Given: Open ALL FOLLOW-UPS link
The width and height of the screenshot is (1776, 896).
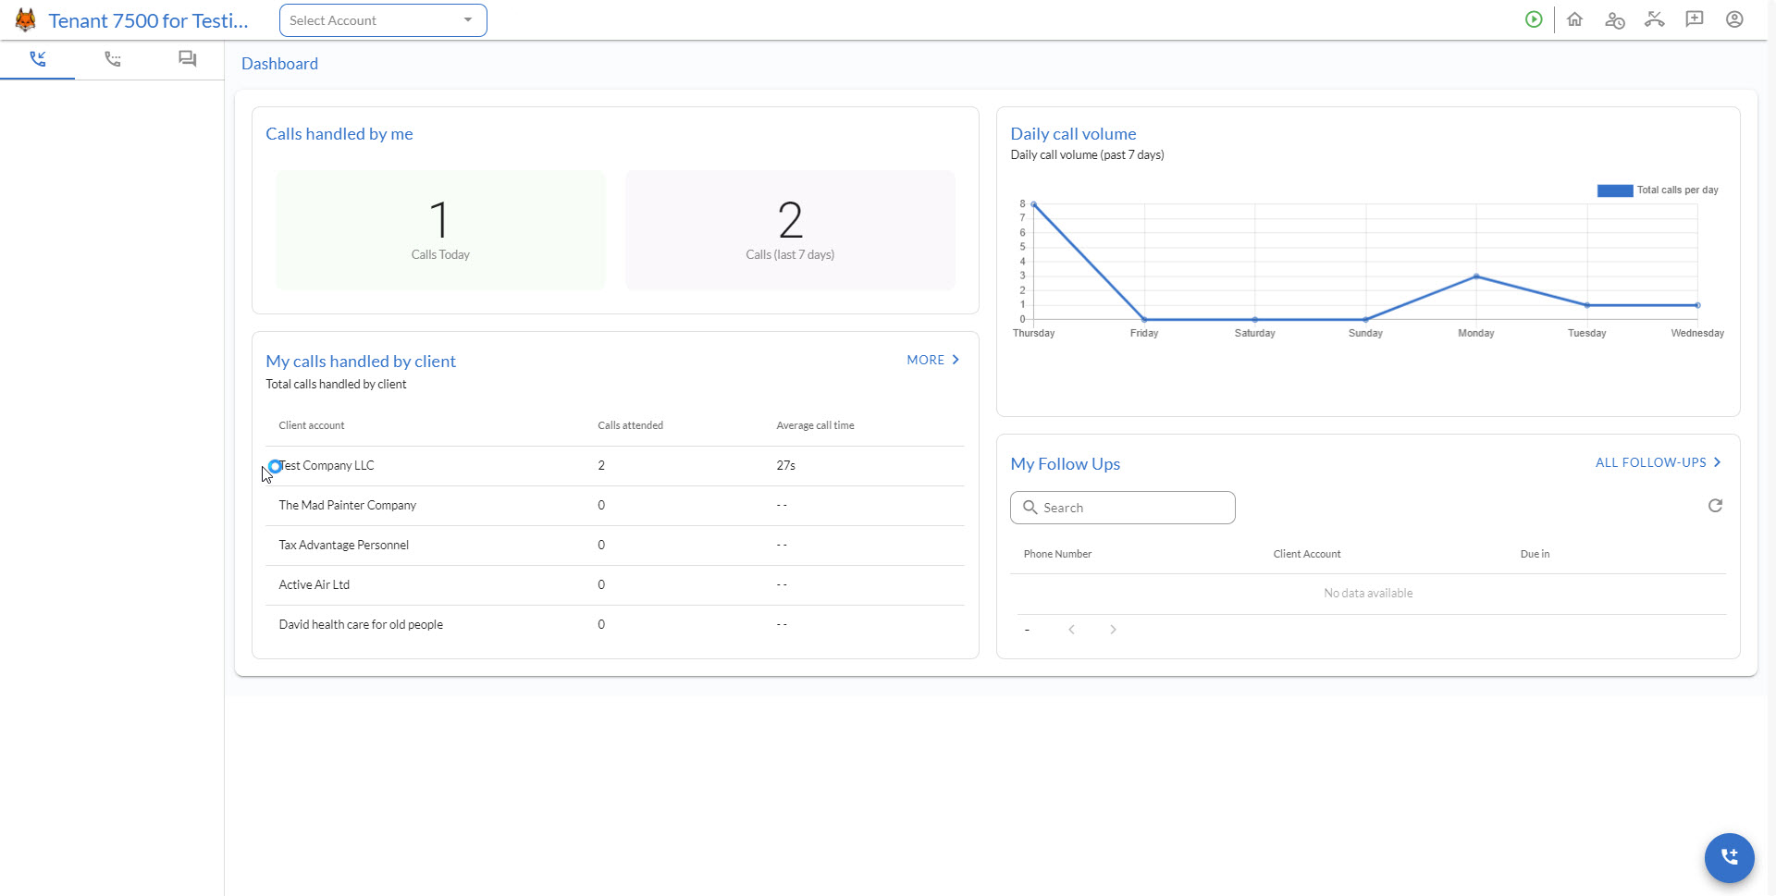Looking at the screenshot, I should (1658, 462).
